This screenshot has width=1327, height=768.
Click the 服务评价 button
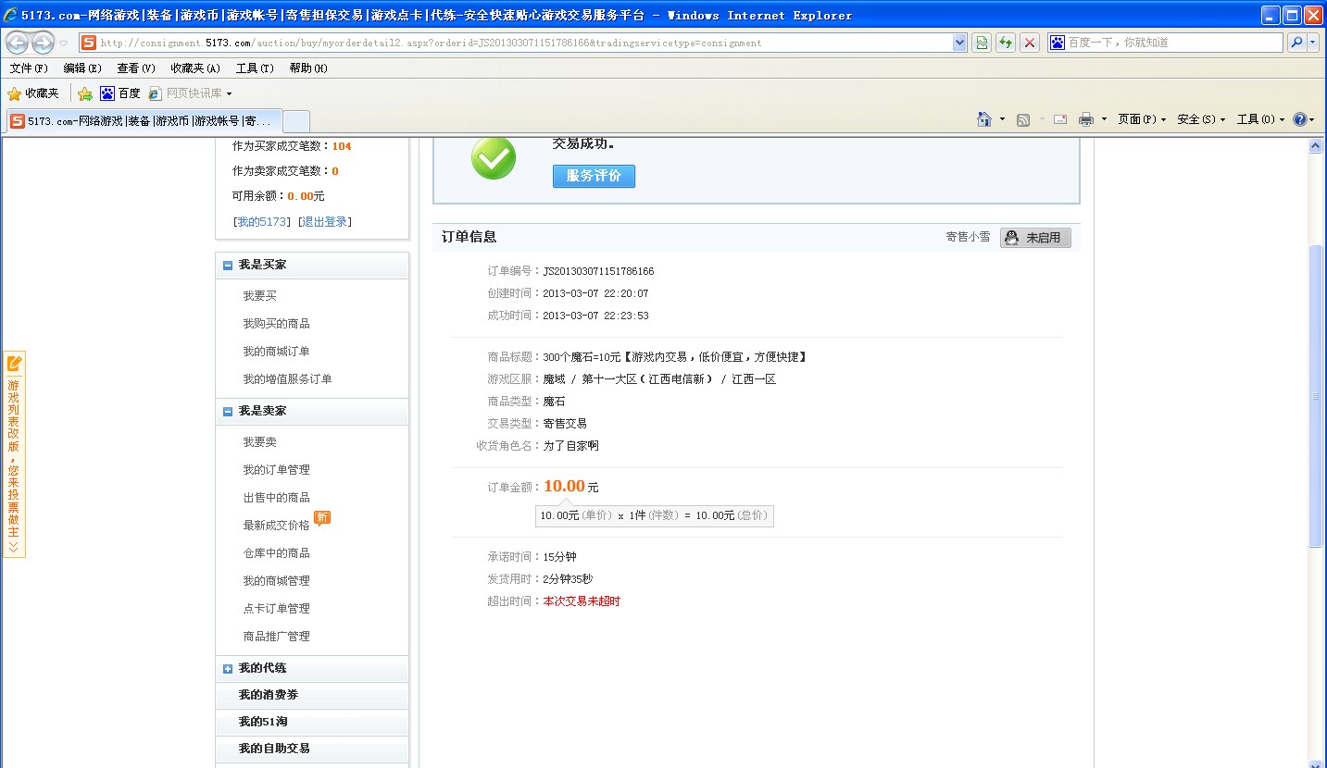point(594,176)
